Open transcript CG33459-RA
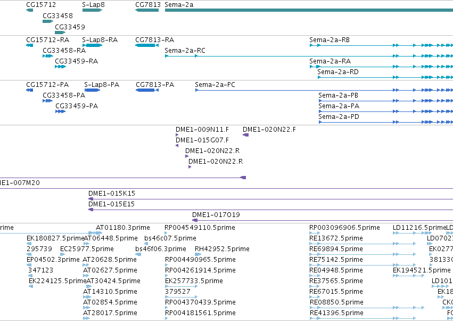The image size is (453, 321). 76,61
